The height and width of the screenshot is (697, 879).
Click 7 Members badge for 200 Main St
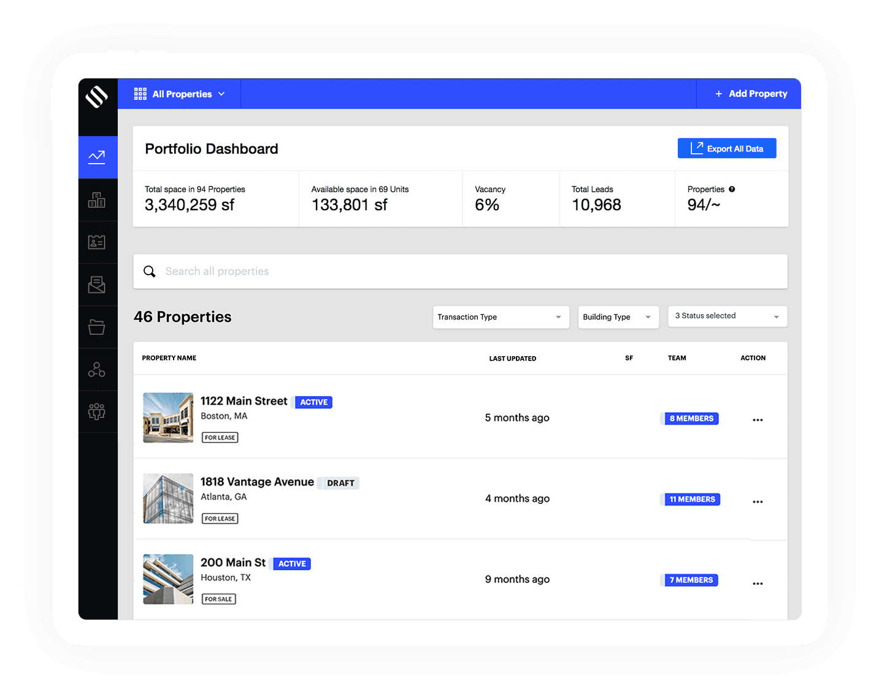tap(691, 580)
